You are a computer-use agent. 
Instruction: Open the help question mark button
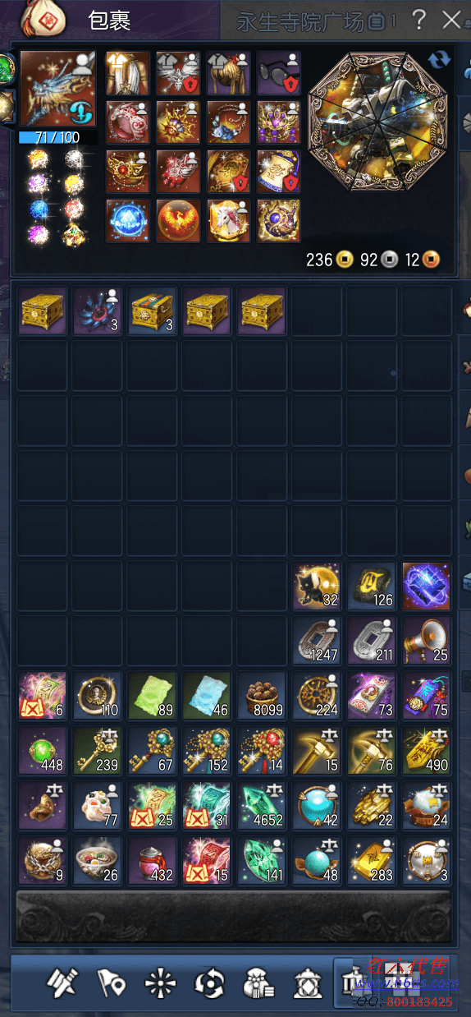418,20
